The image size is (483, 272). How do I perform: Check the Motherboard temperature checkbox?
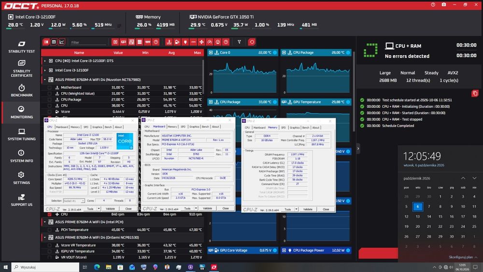(49, 87)
